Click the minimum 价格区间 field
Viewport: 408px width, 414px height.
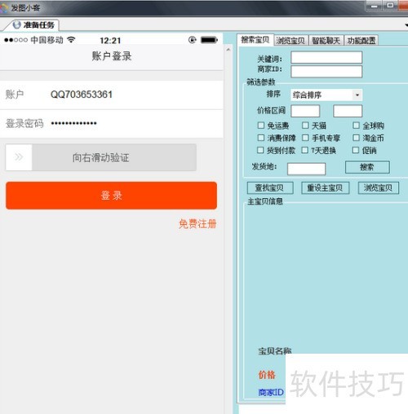305,111
